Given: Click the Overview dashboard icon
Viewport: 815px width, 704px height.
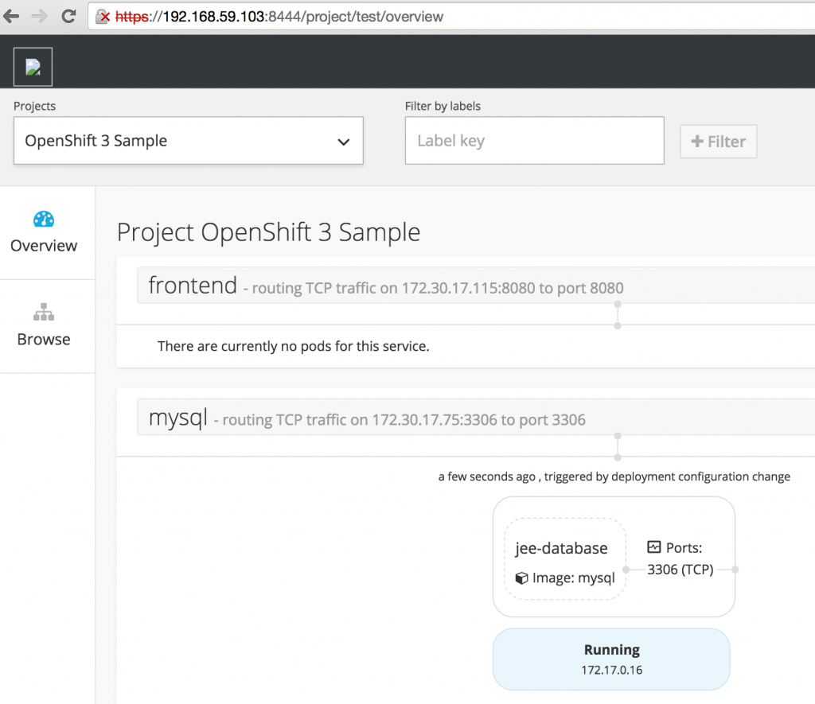Looking at the screenshot, I should point(44,220).
